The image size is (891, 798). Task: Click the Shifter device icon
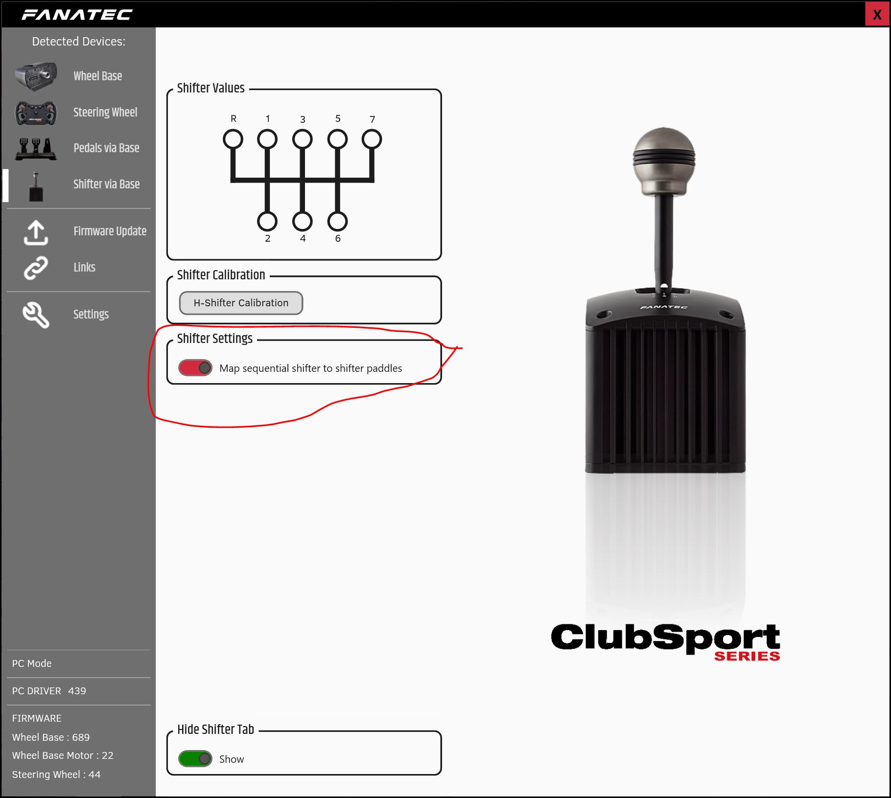pyautogui.click(x=36, y=186)
